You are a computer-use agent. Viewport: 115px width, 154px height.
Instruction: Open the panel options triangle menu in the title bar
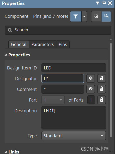pyautogui.click(x=98, y=3)
